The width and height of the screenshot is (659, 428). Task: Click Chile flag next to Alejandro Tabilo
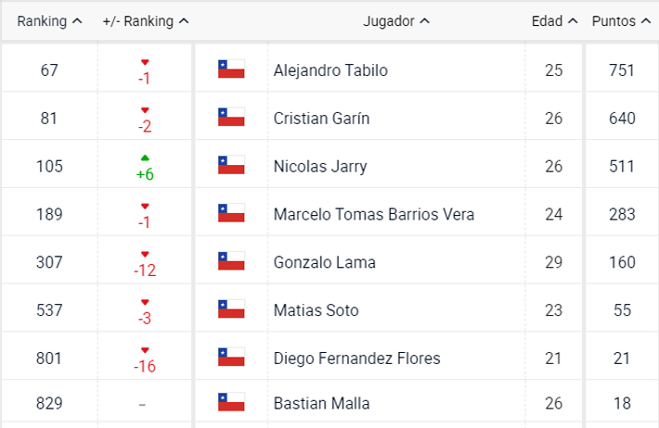[231, 69]
